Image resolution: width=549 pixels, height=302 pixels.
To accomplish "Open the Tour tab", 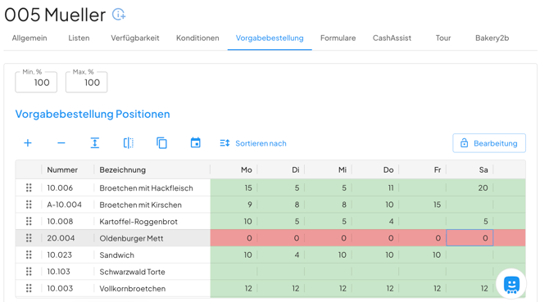I will 443,38.
